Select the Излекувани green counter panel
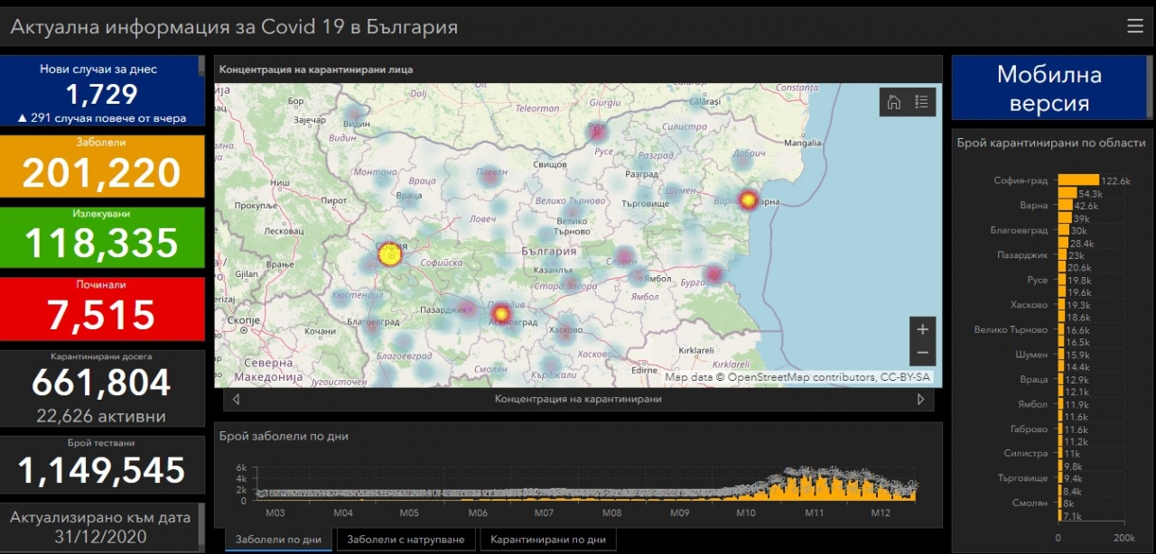The width and height of the screenshot is (1156, 554). [x=102, y=238]
